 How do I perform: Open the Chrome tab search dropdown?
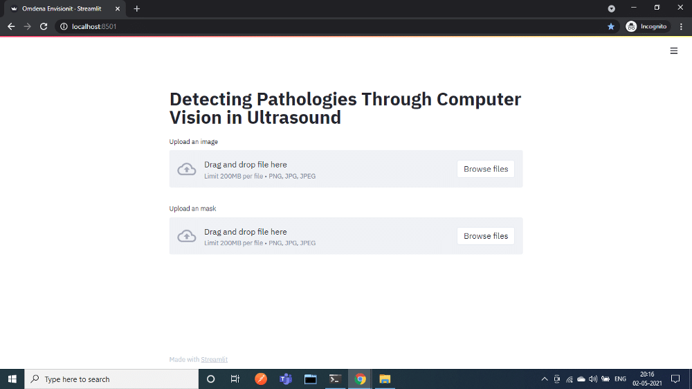tap(611, 8)
